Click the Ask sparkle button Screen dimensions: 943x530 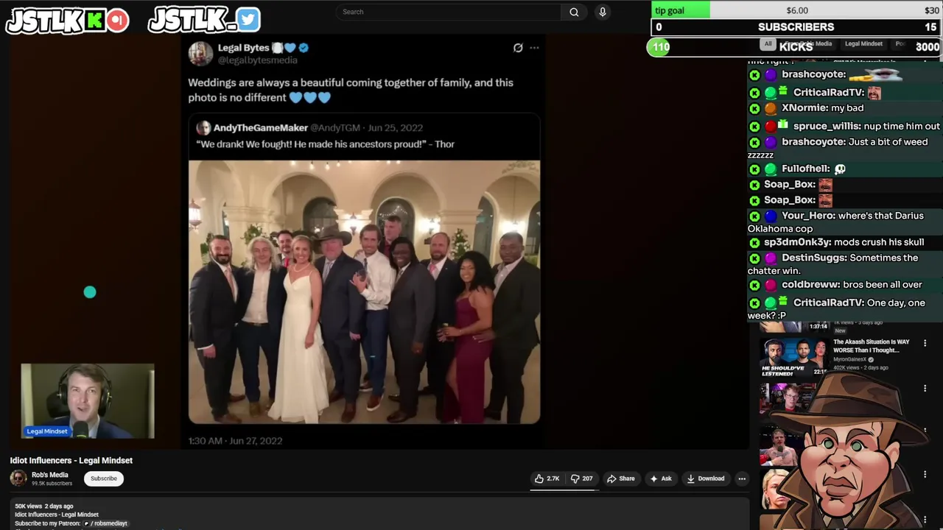660,478
